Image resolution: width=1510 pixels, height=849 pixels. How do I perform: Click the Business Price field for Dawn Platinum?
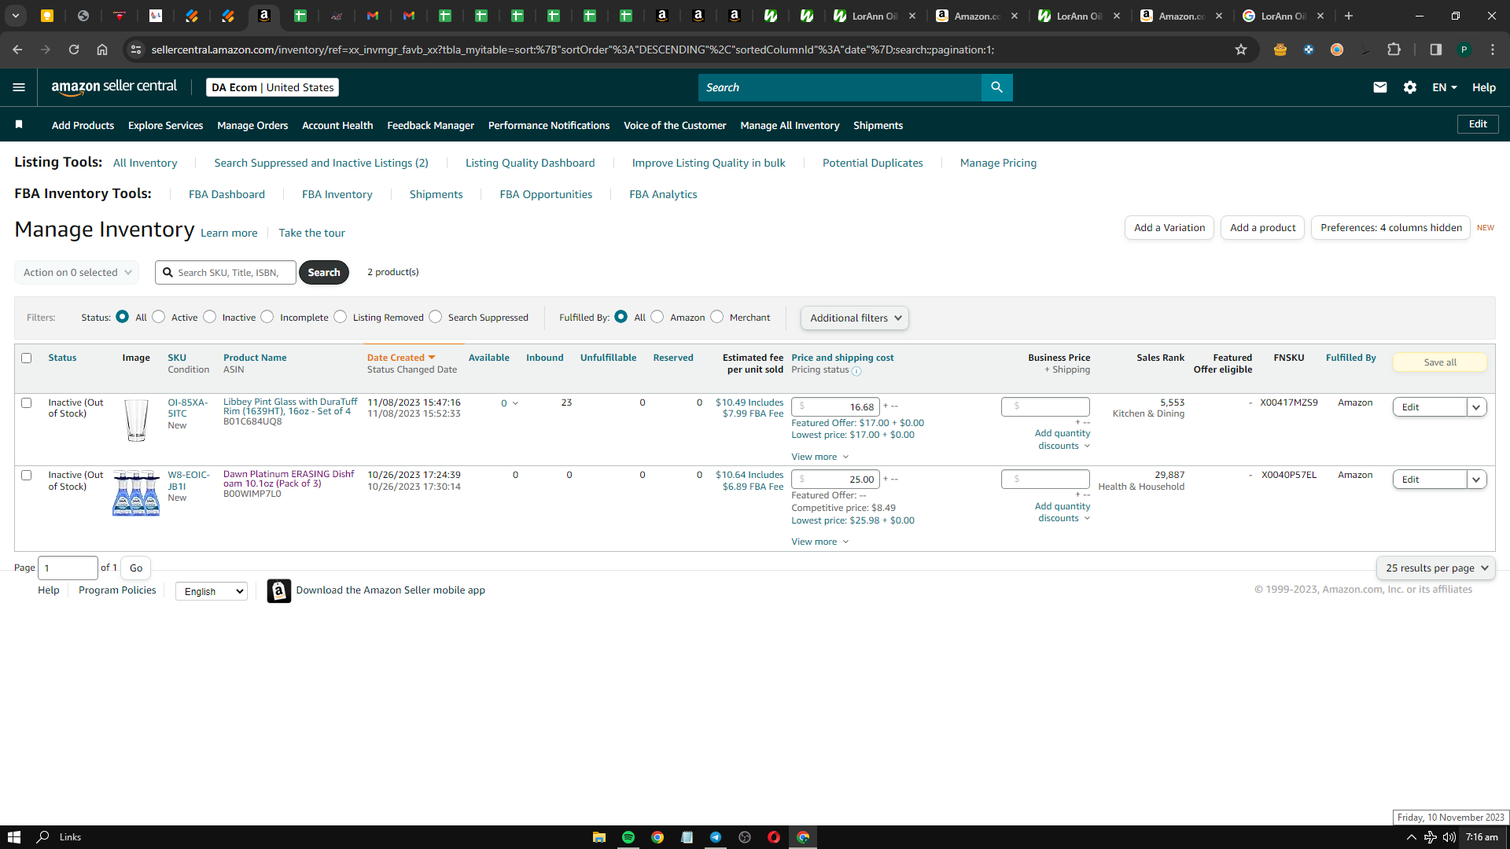click(x=1045, y=479)
